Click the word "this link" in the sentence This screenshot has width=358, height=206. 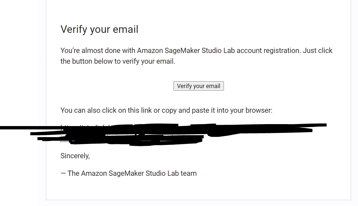click(x=140, y=110)
